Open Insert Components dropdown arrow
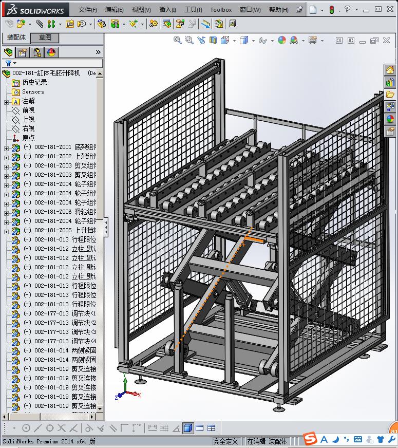Screen dimensions: 398x448 pos(30,24)
